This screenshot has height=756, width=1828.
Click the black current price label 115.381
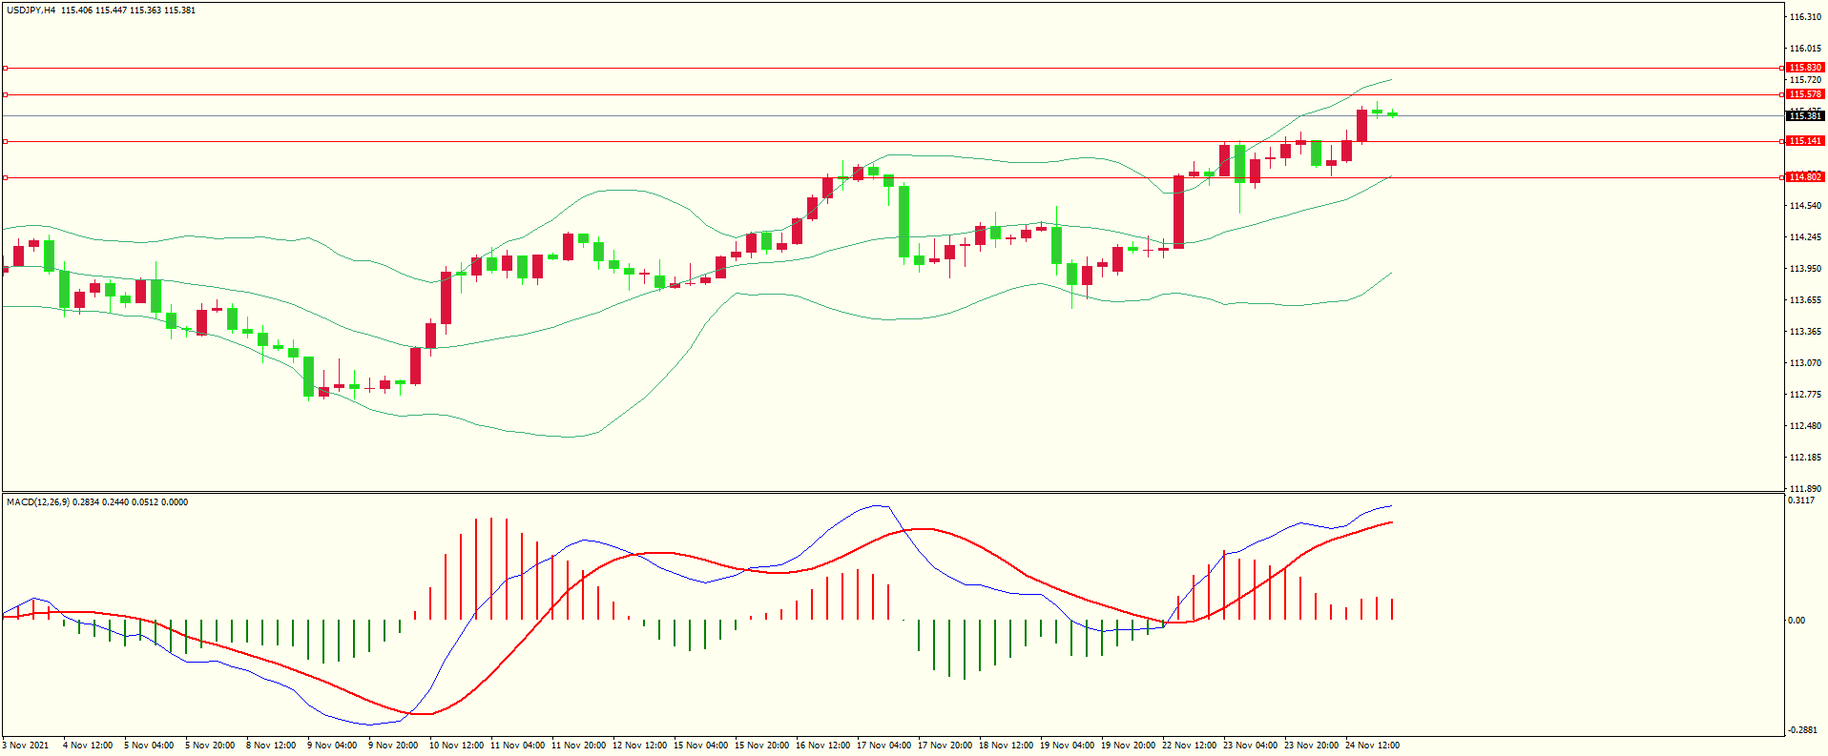click(1805, 116)
